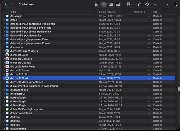Click the Microsoft OneNote icon

(x=7, y=59)
